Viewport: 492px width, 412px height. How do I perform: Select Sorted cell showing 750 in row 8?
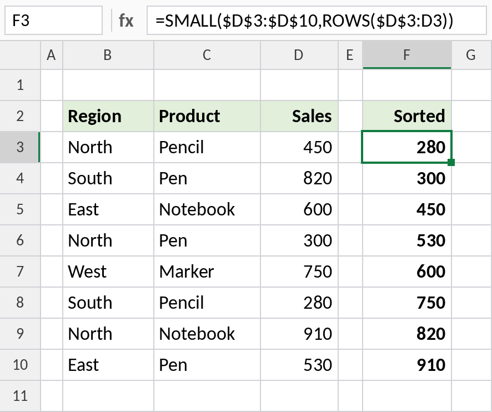click(x=407, y=303)
